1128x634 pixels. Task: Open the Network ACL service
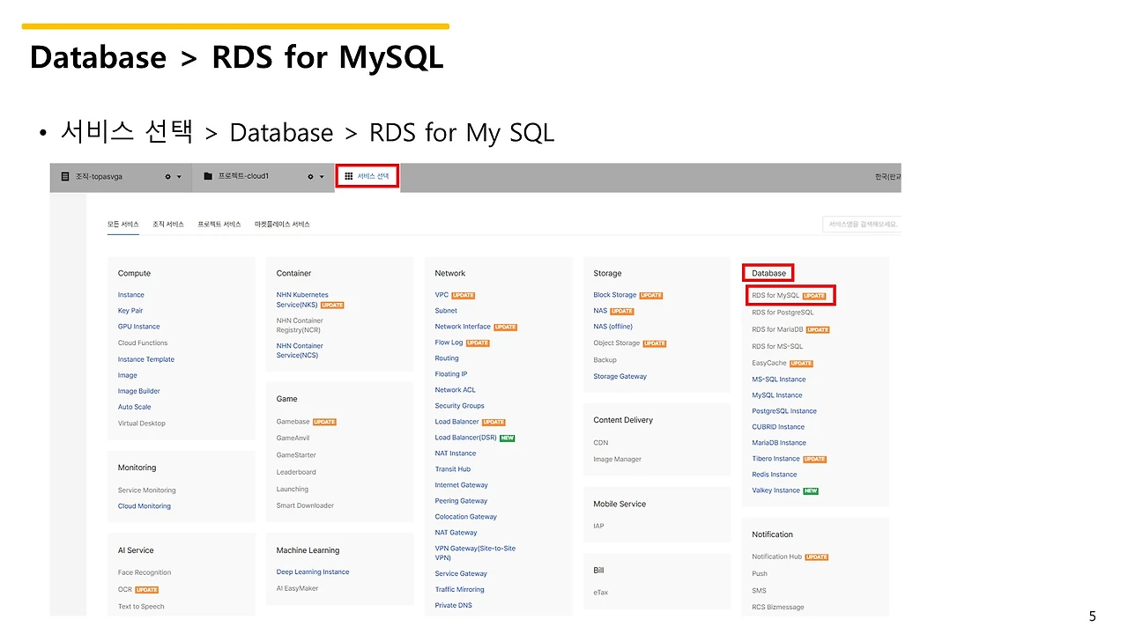(455, 390)
